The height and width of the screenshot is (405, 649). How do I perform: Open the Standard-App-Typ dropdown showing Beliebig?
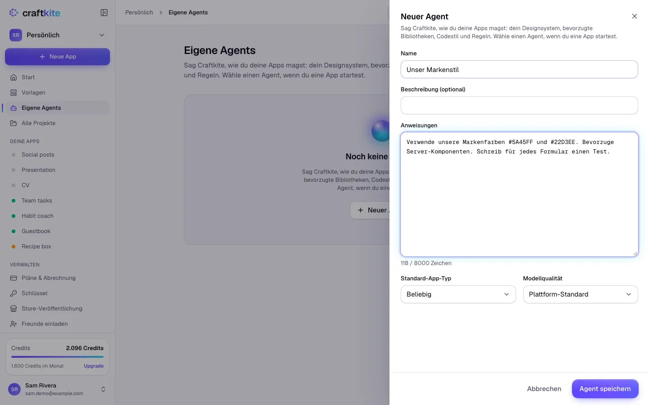click(458, 294)
